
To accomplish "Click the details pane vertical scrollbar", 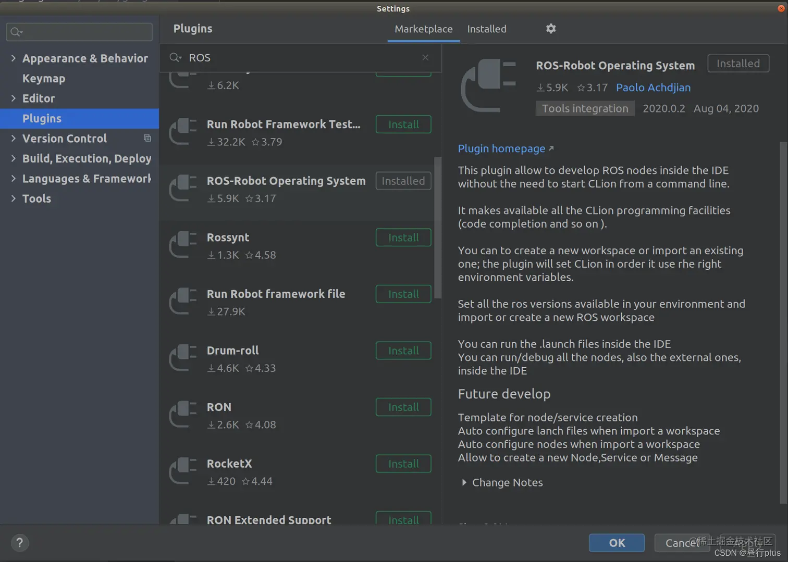I will click(x=783, y=322).
